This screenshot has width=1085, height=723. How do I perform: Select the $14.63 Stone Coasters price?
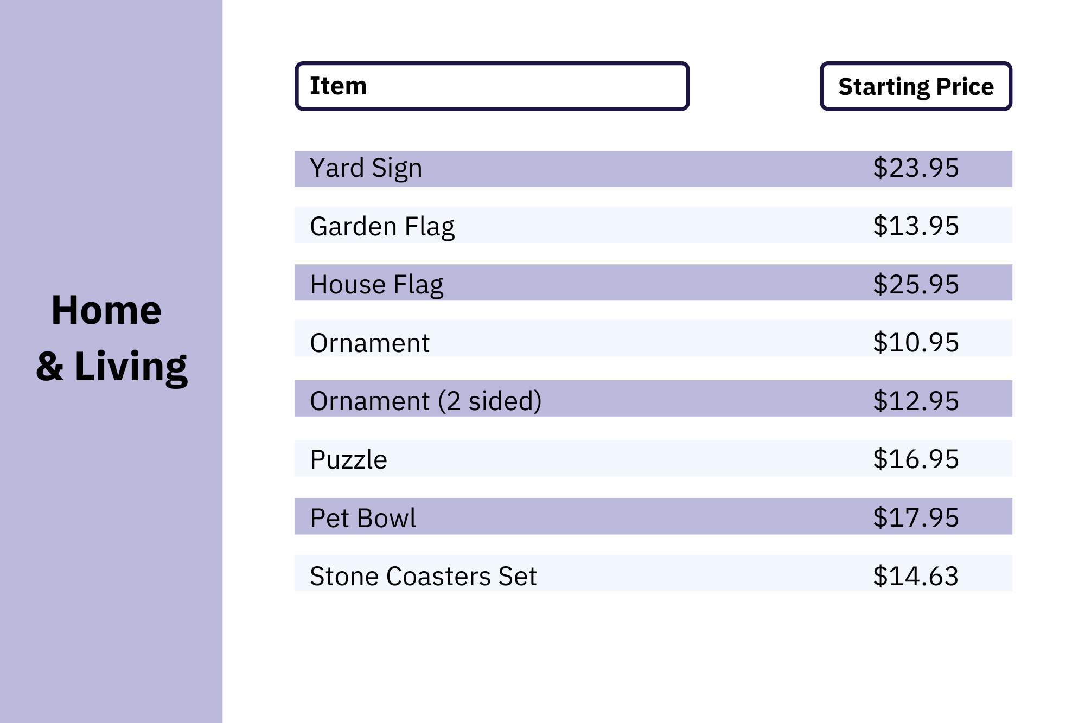click(x=916, y=576)
